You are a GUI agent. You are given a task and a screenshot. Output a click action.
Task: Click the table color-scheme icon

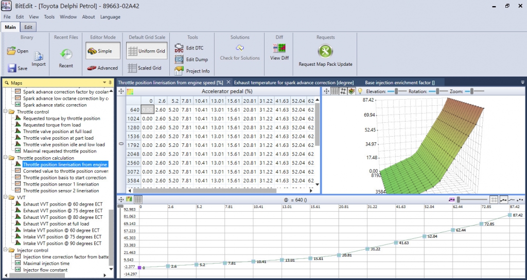pos(130,91)
